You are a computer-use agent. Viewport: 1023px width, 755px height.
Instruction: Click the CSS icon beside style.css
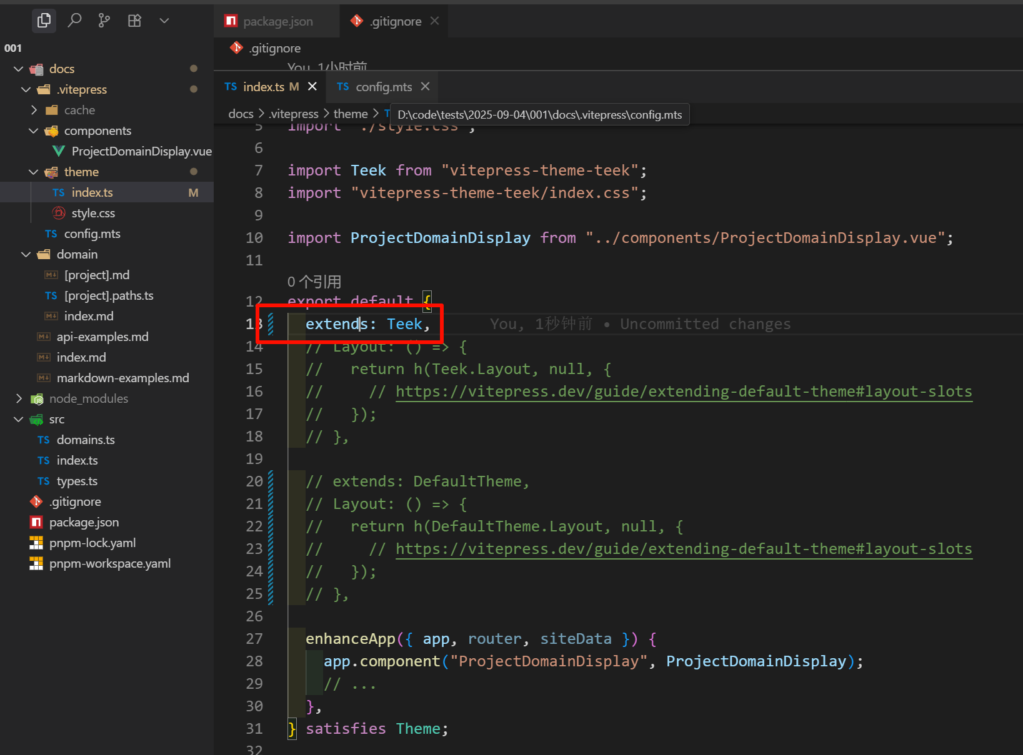pyautogui.click(x=59, y=213)
